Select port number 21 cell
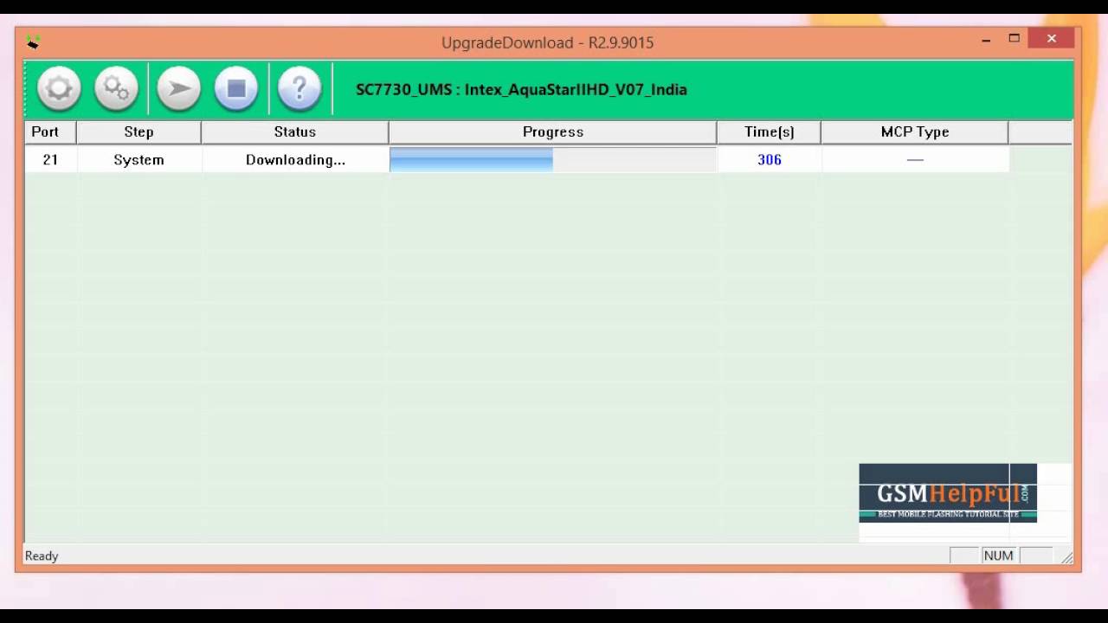1108x623 pixels. [50, 159]
